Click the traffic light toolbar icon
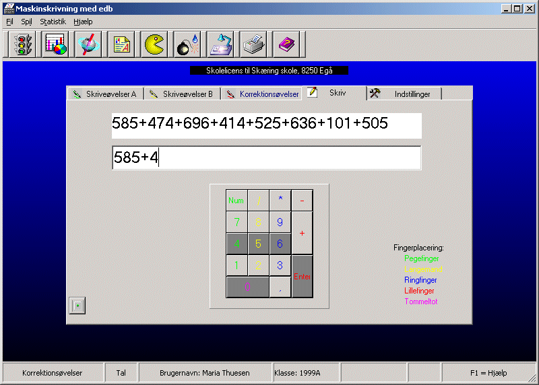The image size is (539, 385). (x=22, y=44)
